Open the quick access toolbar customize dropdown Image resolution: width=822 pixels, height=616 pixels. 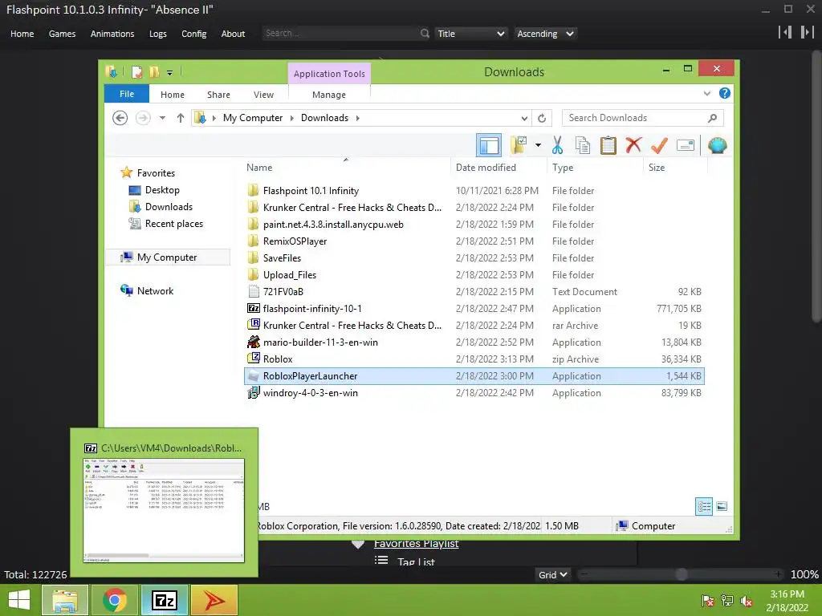pyautogui.click(x=170, y=72)
